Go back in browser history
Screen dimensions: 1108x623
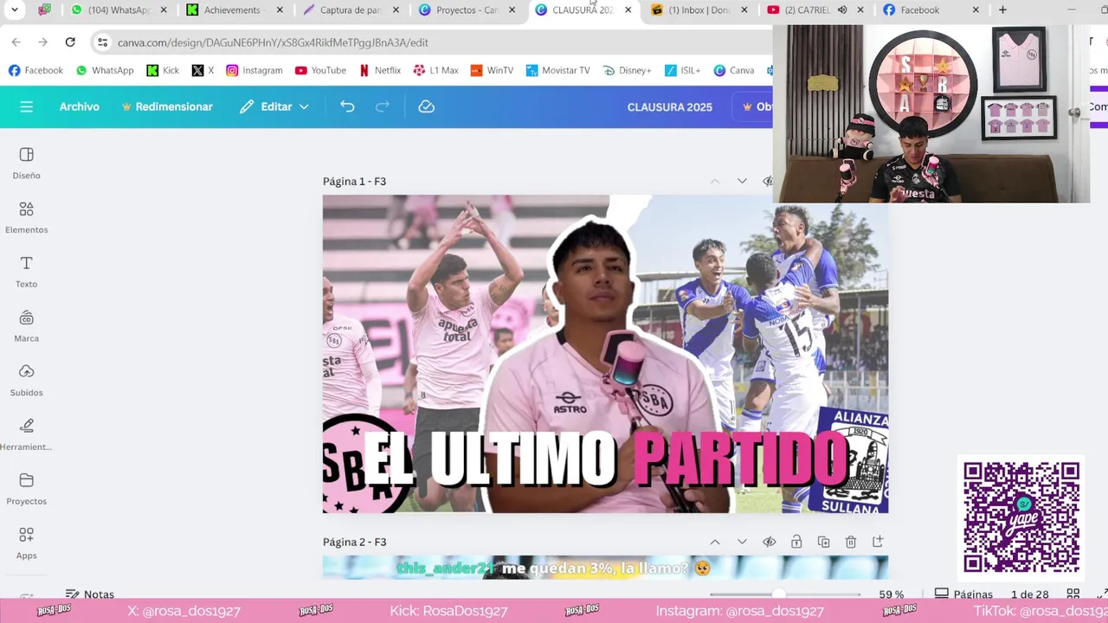16,42
